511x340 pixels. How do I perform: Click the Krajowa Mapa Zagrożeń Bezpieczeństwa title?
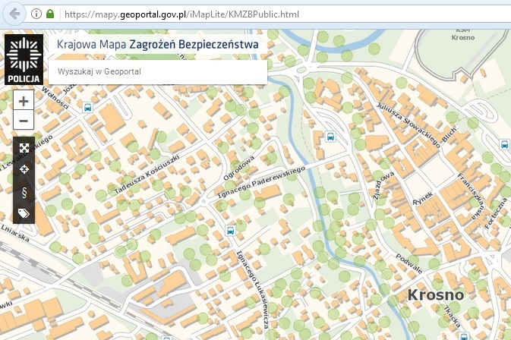tap(158, 44)
